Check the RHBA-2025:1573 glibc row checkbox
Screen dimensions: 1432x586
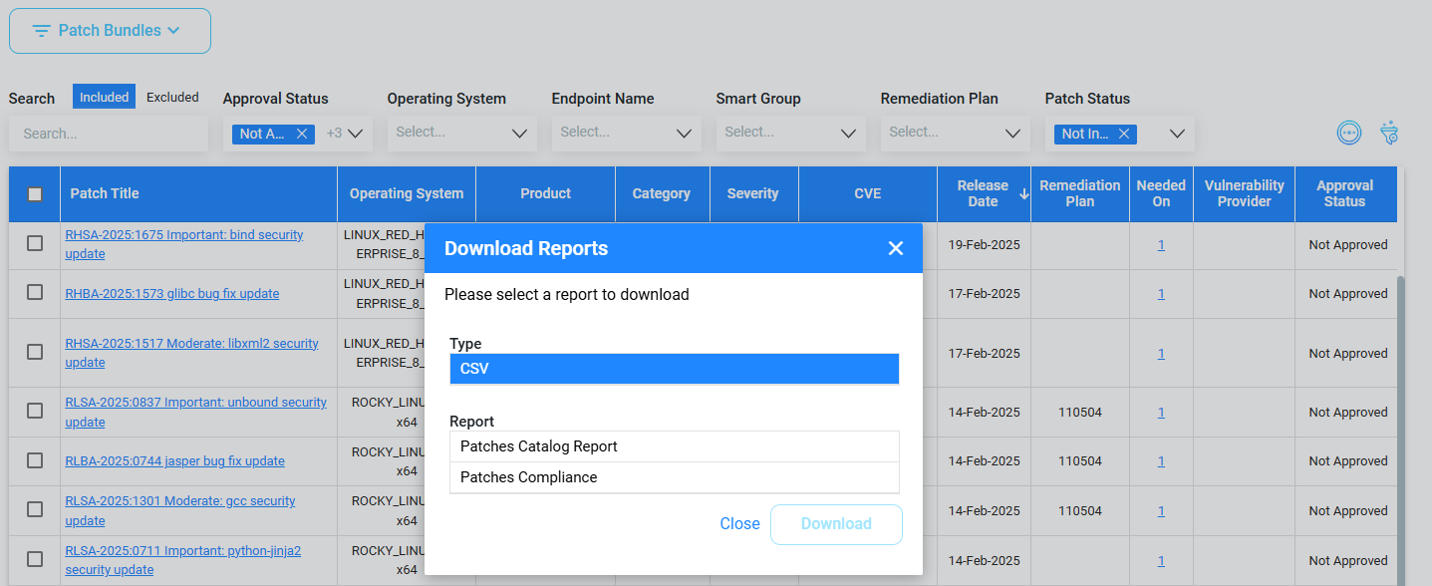coord(35,292)
